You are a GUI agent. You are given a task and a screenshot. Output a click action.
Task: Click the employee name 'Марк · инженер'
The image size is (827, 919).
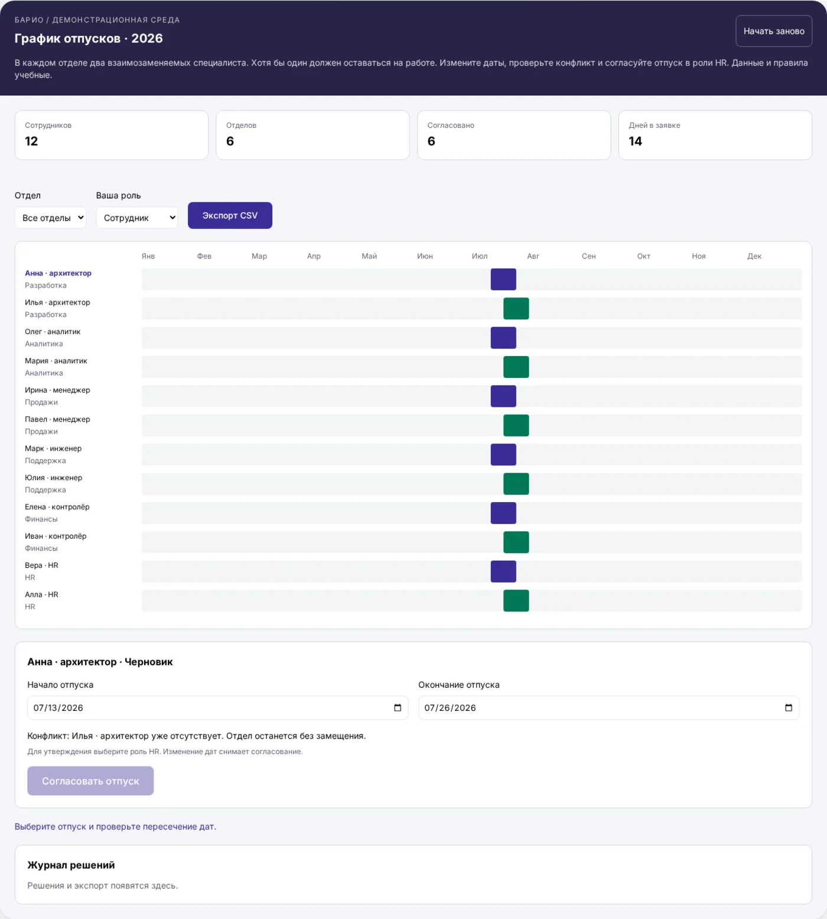53,448
